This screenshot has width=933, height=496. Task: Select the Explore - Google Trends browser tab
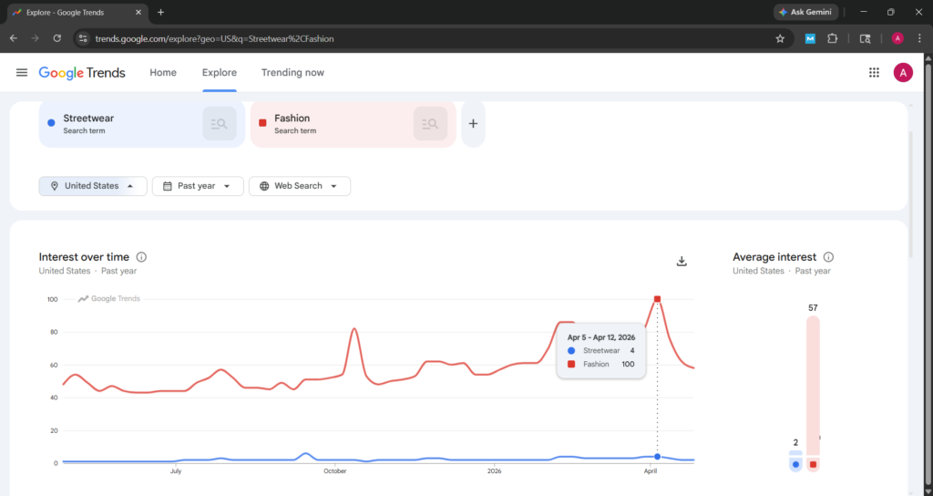[77, 12]
